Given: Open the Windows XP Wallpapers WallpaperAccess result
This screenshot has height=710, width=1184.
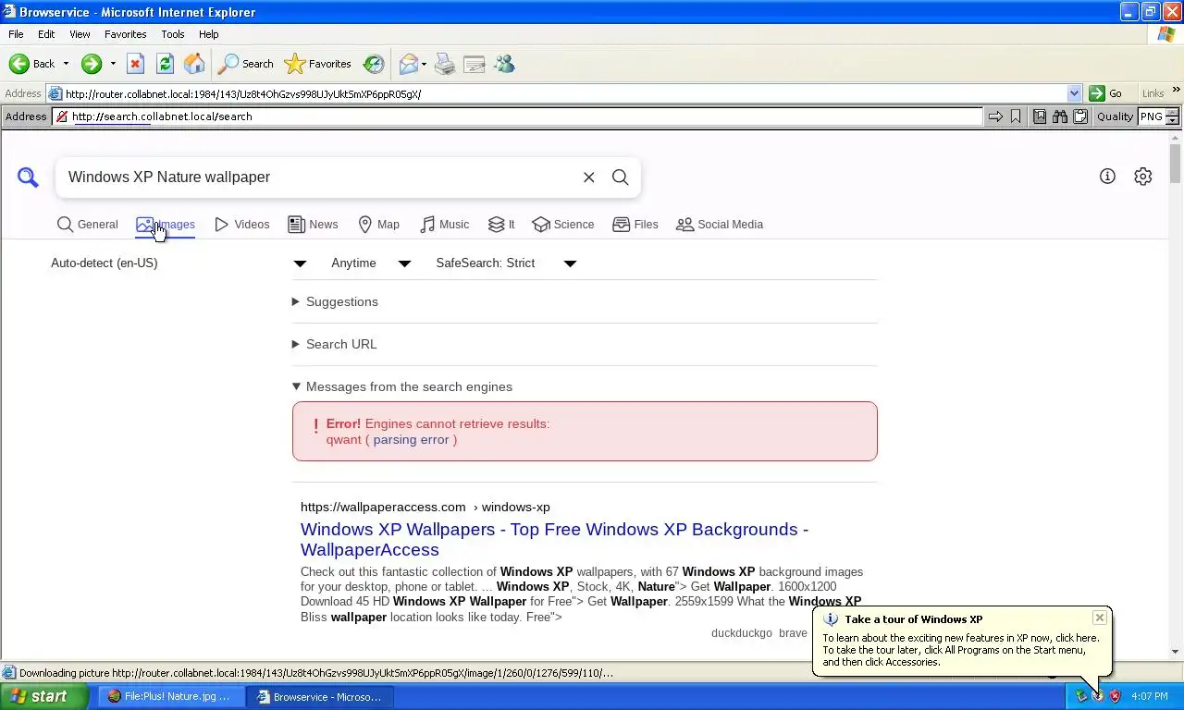Looking at the screenshot, I should pyautogui.click(x=554, y=539).
